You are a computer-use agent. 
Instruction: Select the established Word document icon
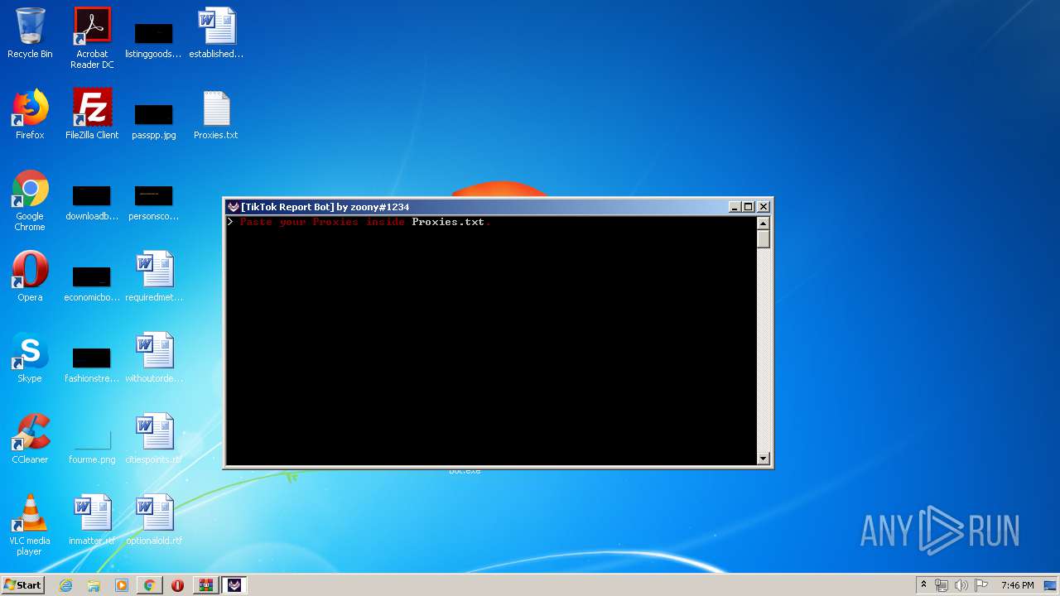tap(216, 33)
